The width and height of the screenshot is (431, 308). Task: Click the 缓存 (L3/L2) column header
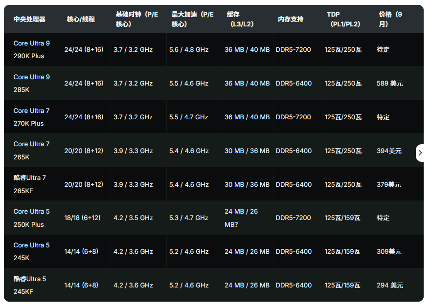[x=242, y=19]
